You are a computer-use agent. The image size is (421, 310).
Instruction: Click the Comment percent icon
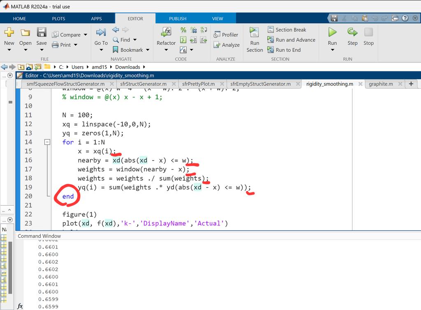coord(183,30)
